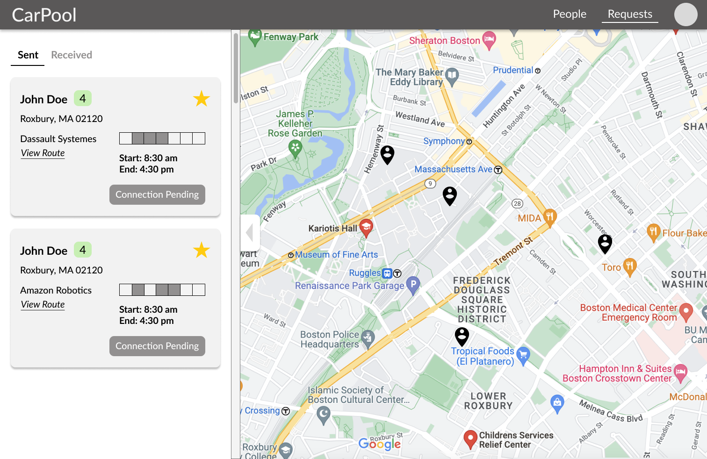Switch to the Received tab
707x459 pixels.
coord(72,55)
